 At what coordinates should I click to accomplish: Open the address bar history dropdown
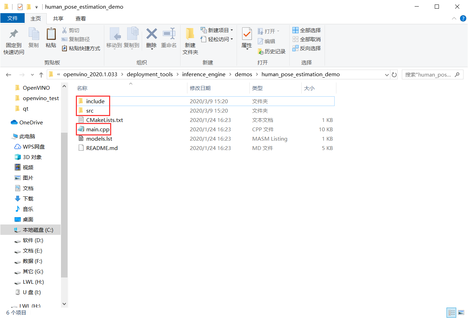[387, 74]
